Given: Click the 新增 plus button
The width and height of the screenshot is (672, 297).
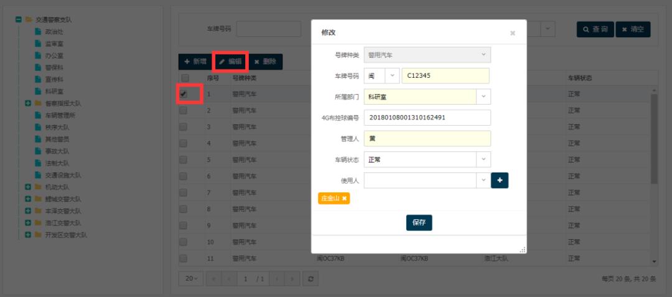Looking at the screenshot, I should [x=195, y=62].
